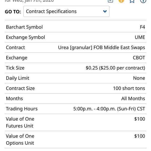This screenshot has width=151, height=151.
Task: Click the GO TO label
Action: [13, 12]
